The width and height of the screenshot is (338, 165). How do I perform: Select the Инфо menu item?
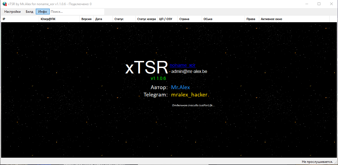point(43,12)
